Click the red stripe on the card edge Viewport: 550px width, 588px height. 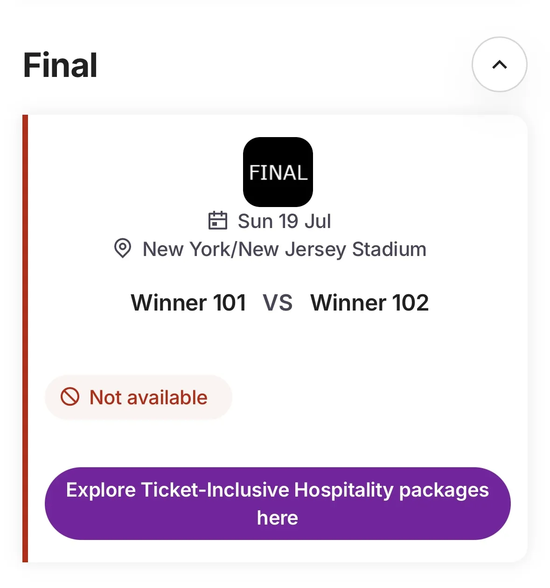tap(25, 338)
